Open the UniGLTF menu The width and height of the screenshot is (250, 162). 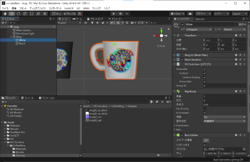(69, 8)
